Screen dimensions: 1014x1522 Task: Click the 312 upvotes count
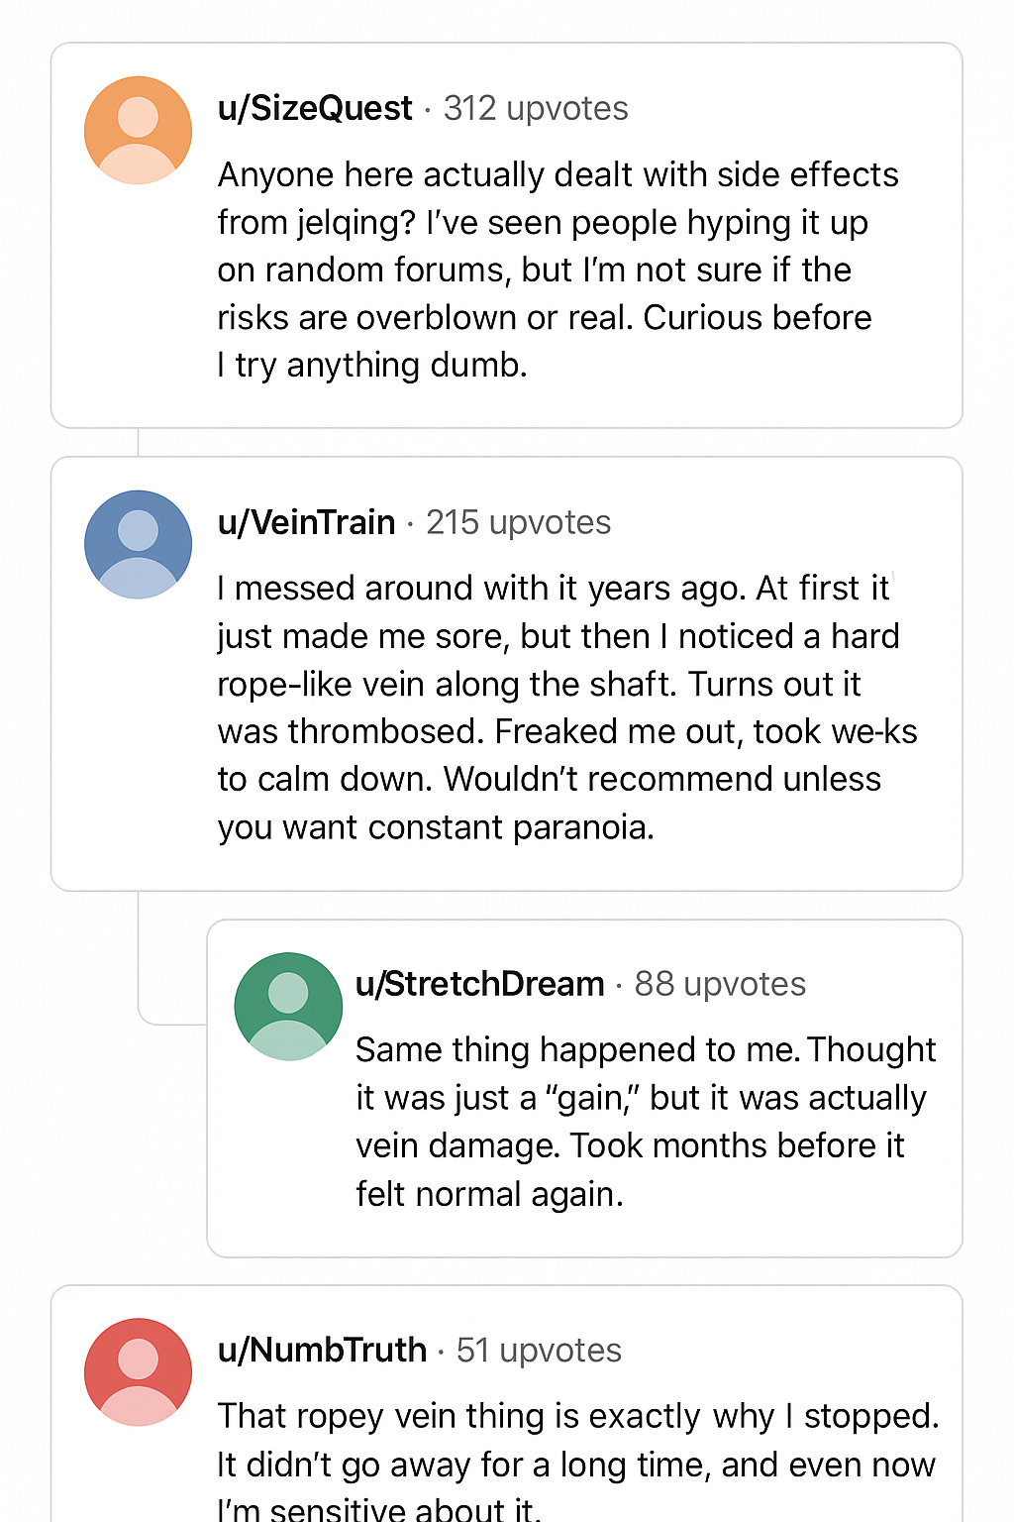536,108
